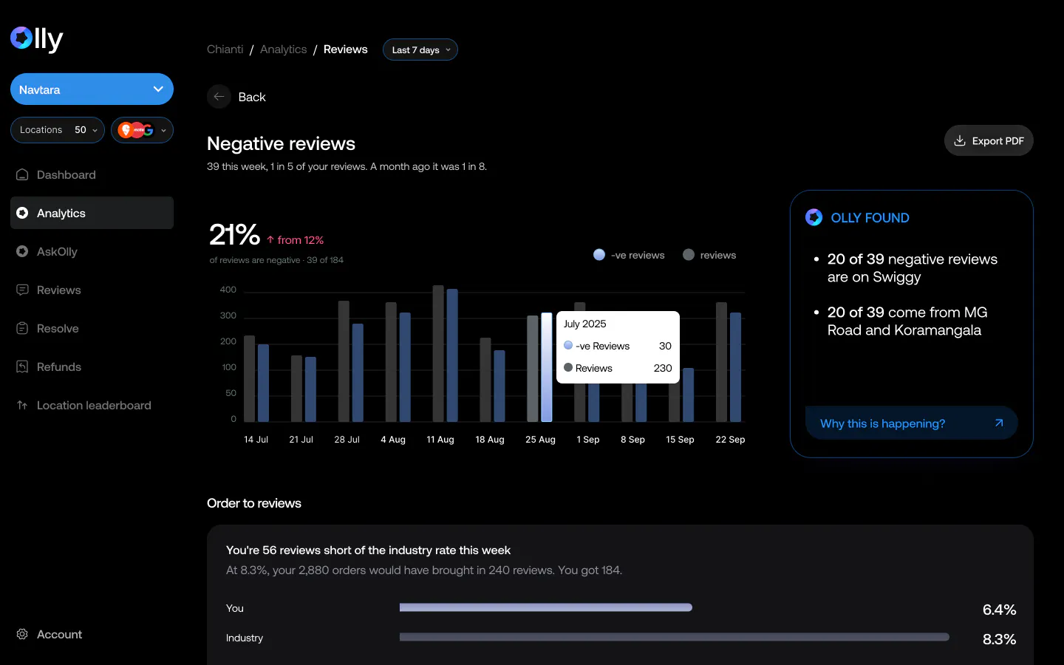Click the You 6.4% progress bar
Screen dimensions: 1064x665
pyautogui.click(x=546, y=607)
